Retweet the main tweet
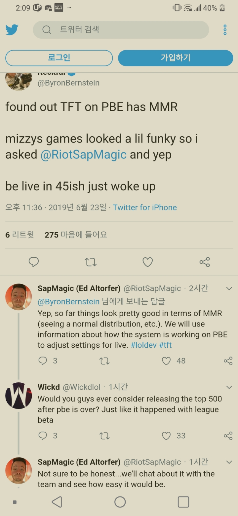 pos(91,262)
